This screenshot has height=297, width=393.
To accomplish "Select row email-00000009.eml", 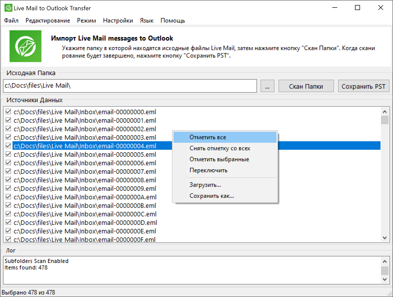I will [x=85, y=189].
